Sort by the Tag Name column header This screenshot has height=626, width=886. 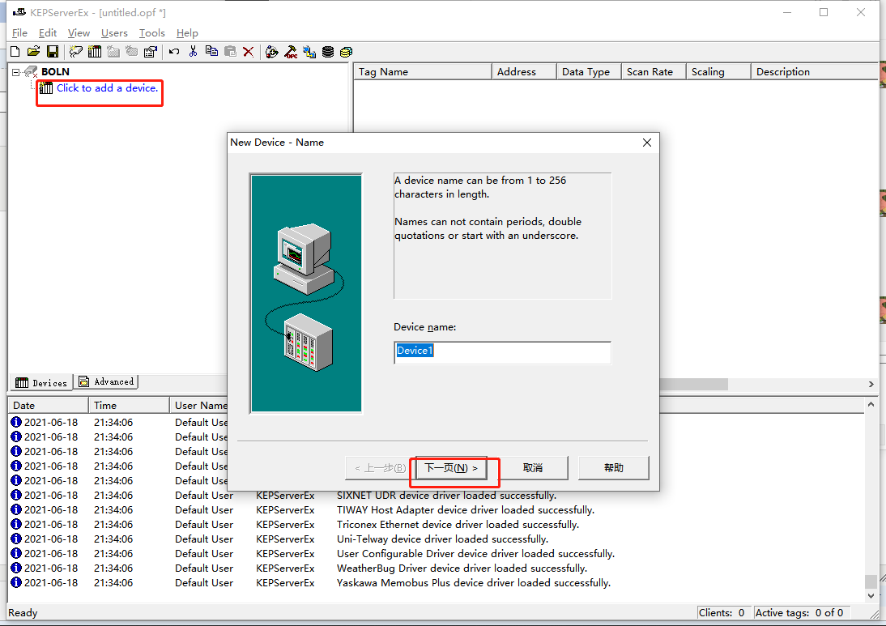(423, 72)
